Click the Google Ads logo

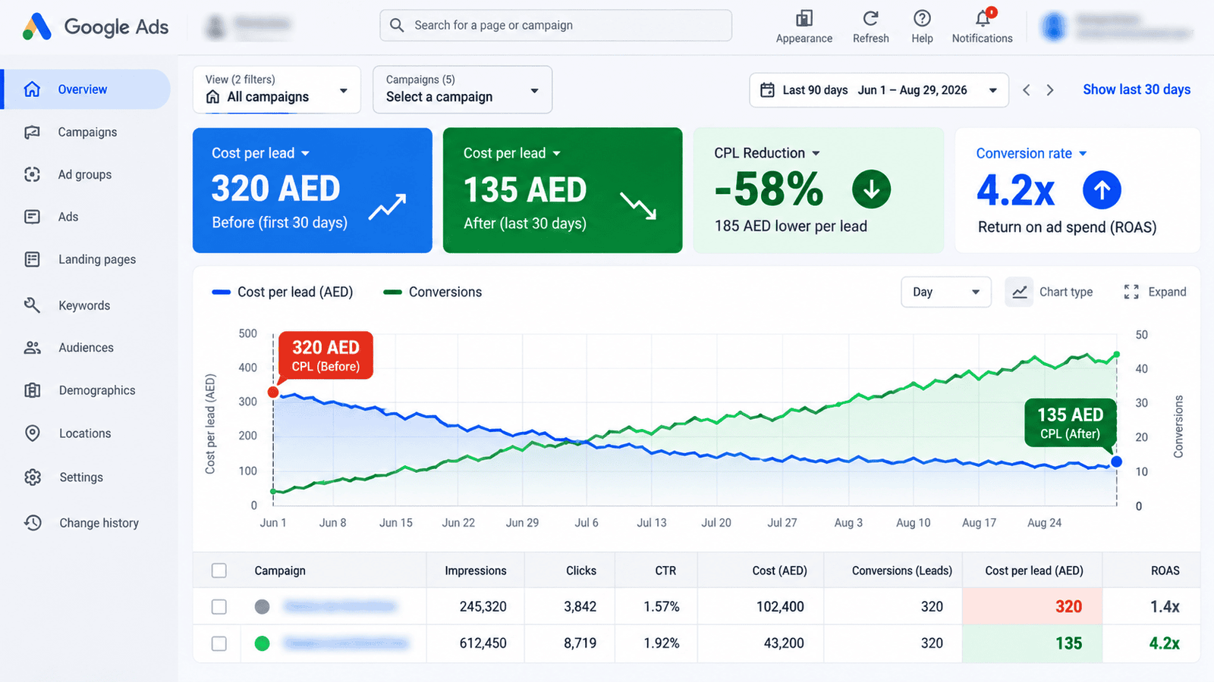click(96, 27)
